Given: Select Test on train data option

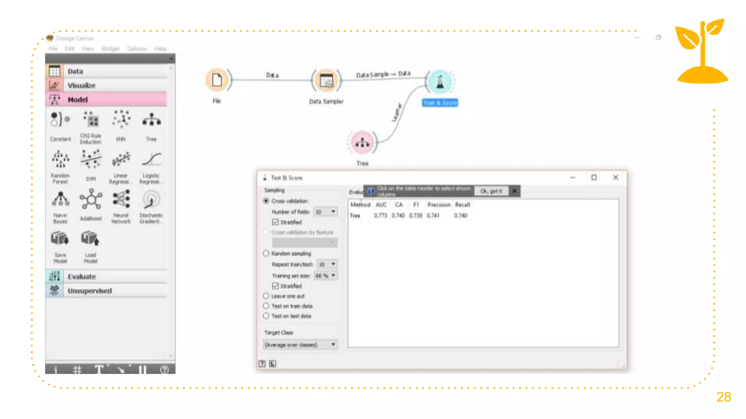Looking at the screenshot, I should pyautogui.click(x=266, y=306).
